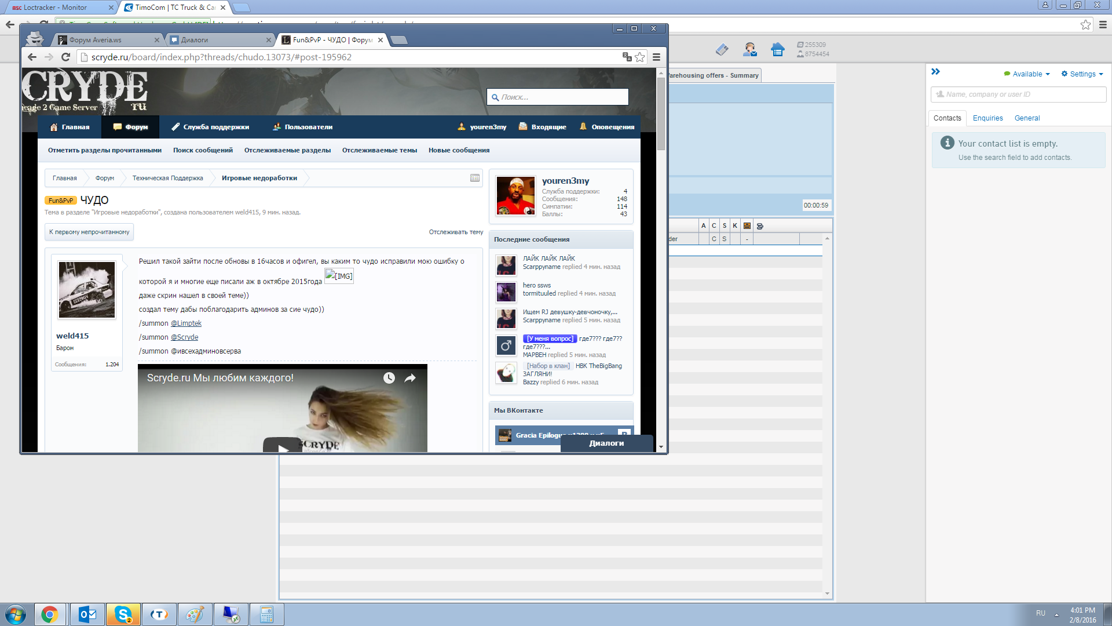Viewport: 1112px width, 626px height.
Task: Collapse the messenger panel with double chevron
Action: click(x=935, y=72)
